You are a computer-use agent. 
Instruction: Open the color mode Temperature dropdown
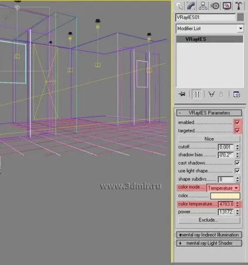tap(223, 188)
